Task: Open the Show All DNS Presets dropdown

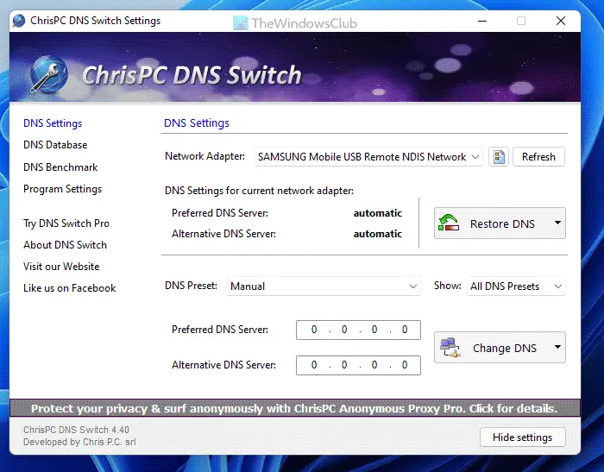Action: (516, 286)
